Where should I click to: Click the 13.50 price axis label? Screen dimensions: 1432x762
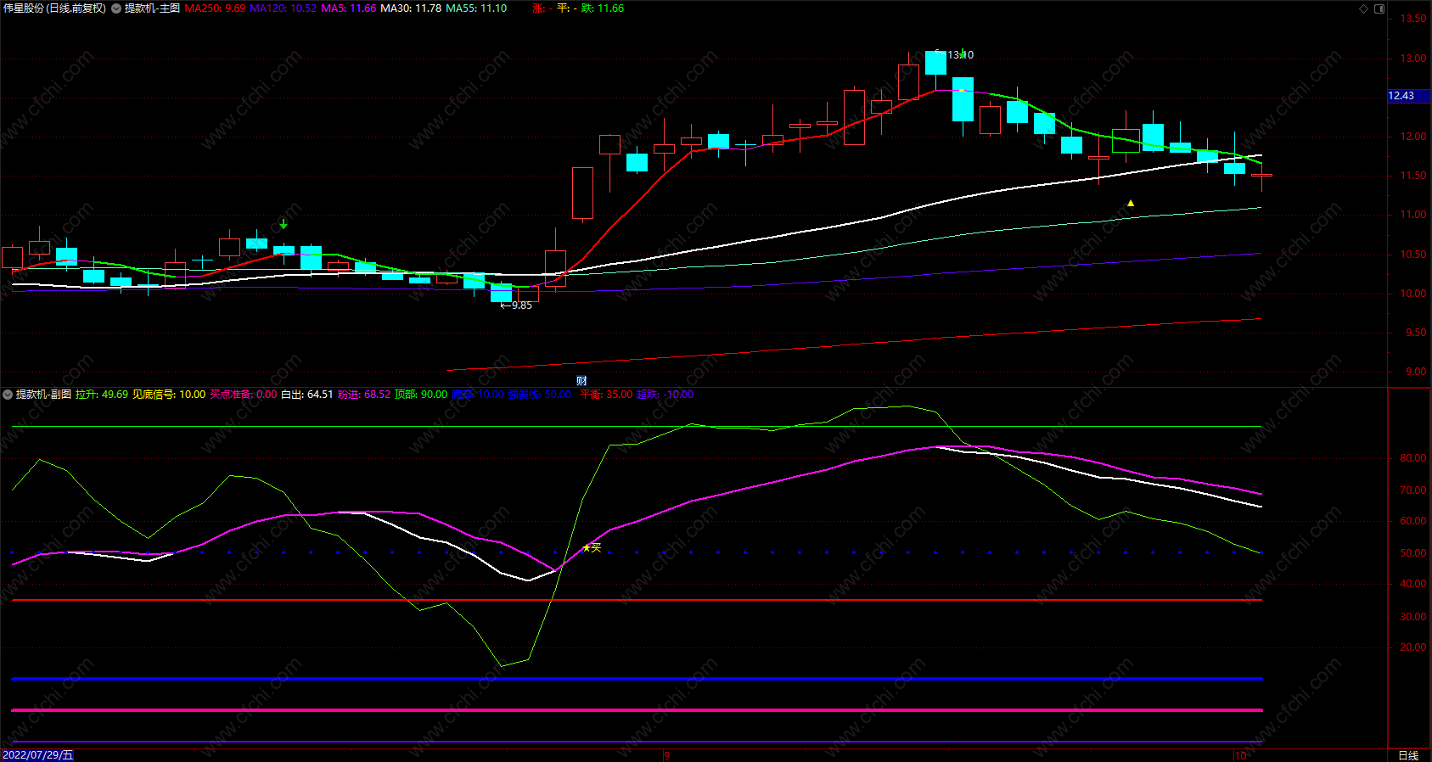[1413, 19]
